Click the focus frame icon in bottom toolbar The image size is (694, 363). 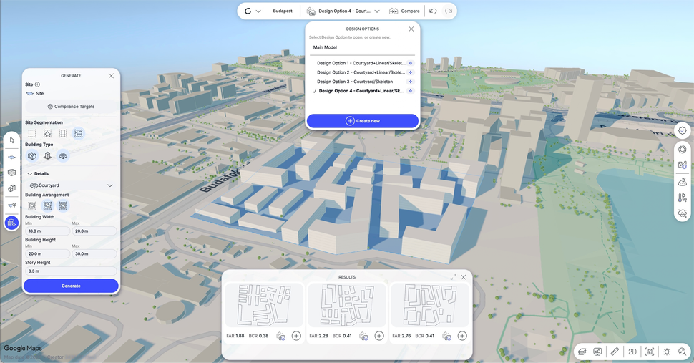pyautogui.click(x=650, y=352)
